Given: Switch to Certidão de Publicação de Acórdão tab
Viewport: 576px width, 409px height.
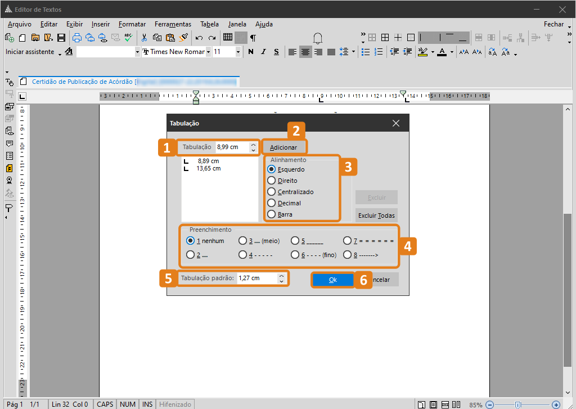Looking at the screenshot, I should pyautogui.click(x=129, y=82).
